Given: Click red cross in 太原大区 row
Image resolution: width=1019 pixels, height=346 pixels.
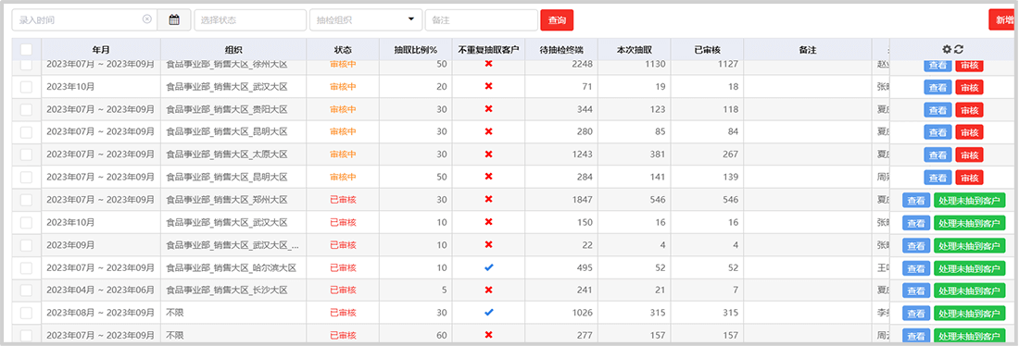Looking at the screenshot, I should coord(489,154).
